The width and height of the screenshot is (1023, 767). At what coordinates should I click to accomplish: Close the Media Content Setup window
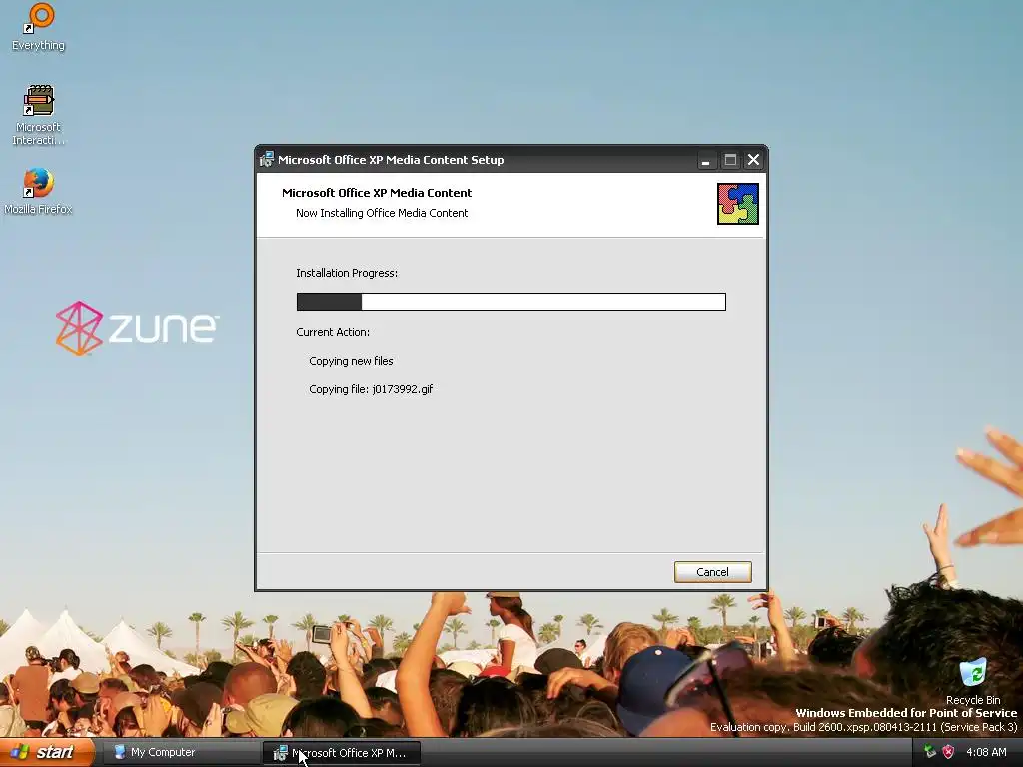(x=753, y=160)
